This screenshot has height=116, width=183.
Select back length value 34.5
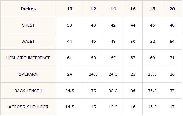[70, 91]
